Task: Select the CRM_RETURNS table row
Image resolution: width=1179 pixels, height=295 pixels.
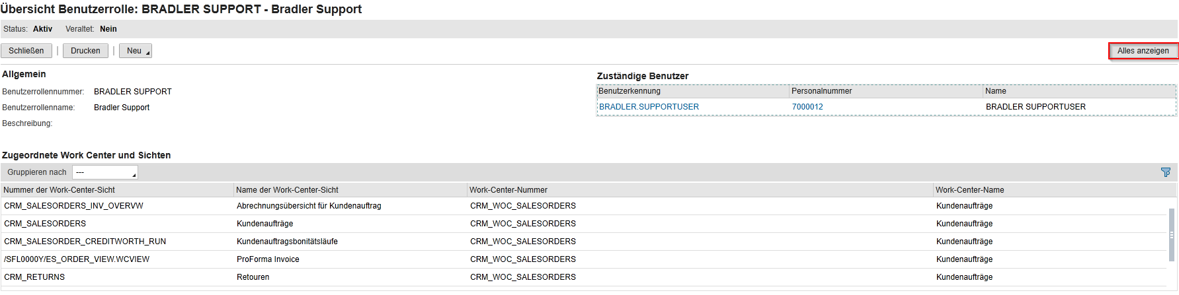Action: (584, 277)
